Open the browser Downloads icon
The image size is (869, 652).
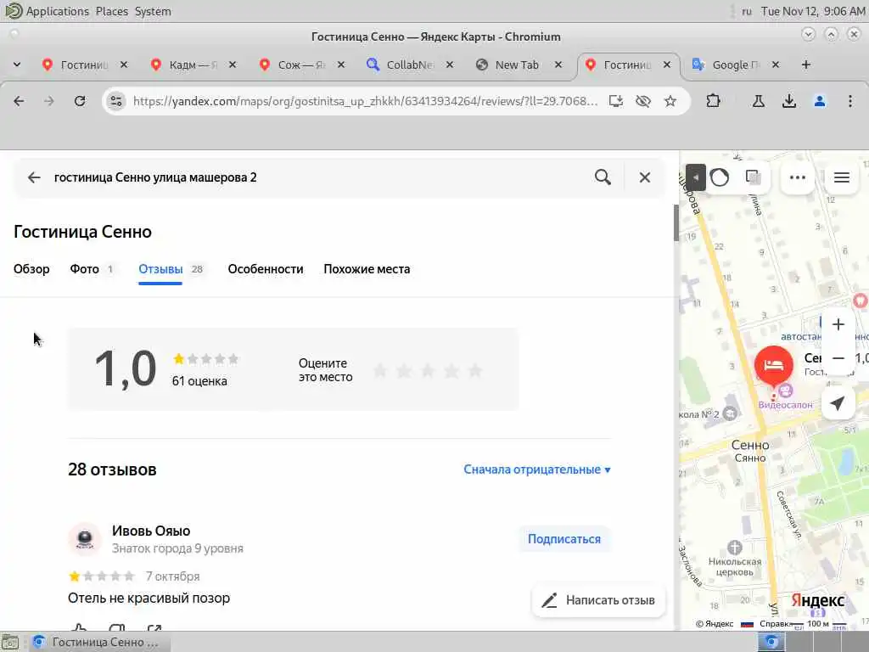788,101
